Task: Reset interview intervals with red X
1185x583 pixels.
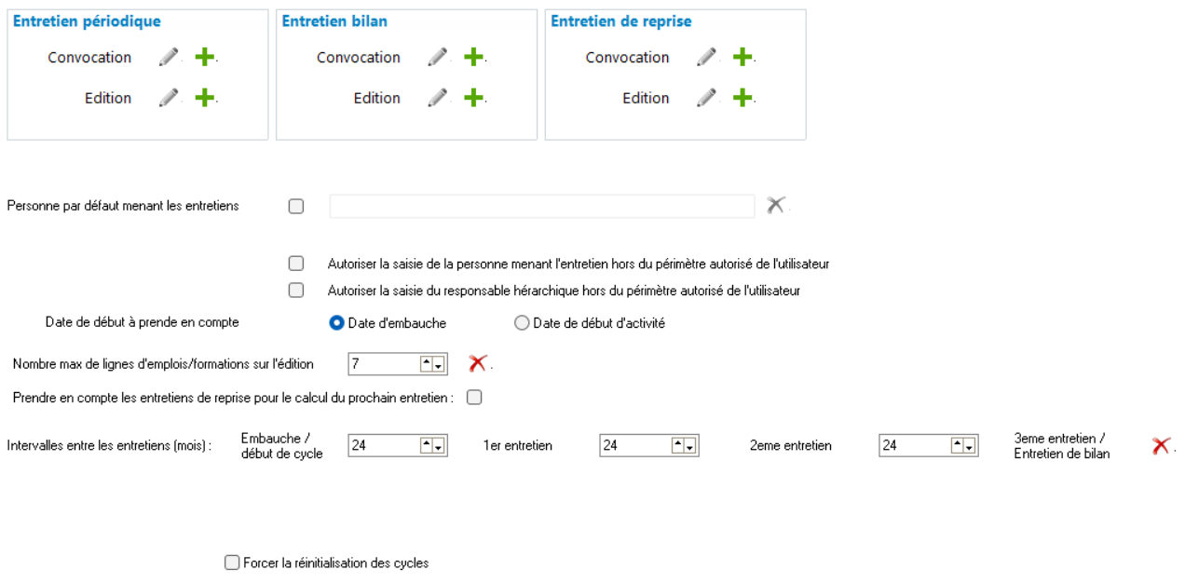Action: 1161,446
